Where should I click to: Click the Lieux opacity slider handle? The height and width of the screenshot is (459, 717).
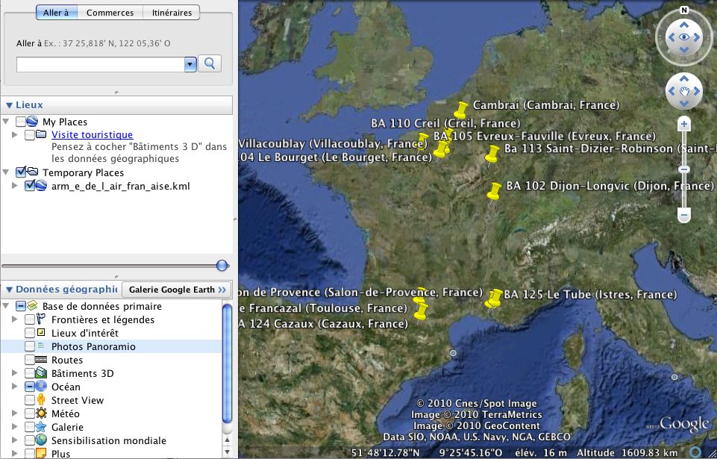[222, 266]
